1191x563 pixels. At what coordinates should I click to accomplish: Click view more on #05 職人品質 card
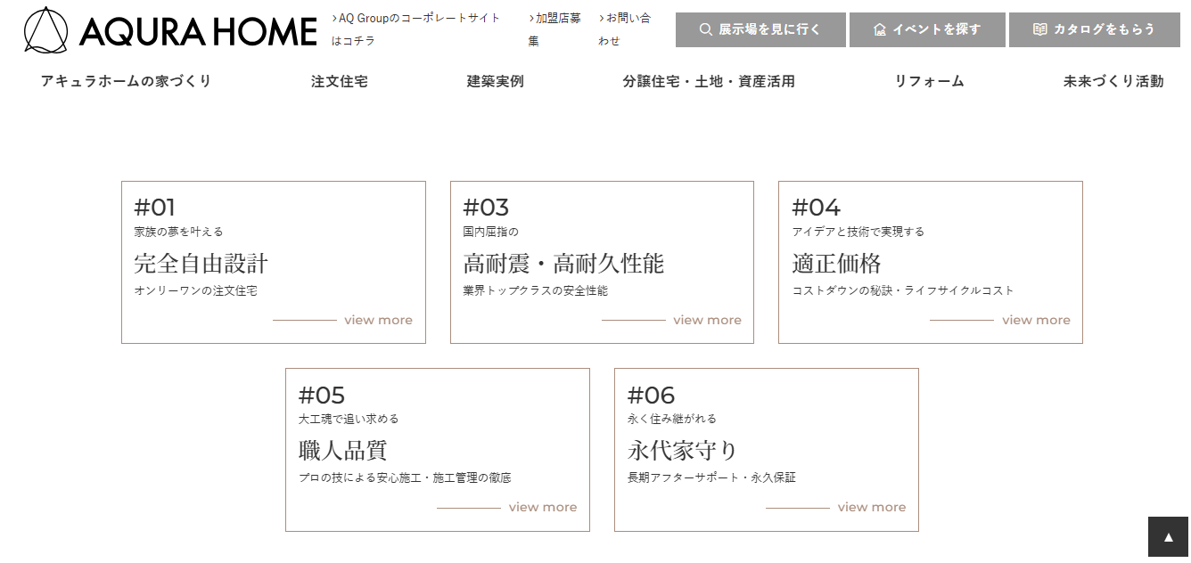[x=542, y=507]
